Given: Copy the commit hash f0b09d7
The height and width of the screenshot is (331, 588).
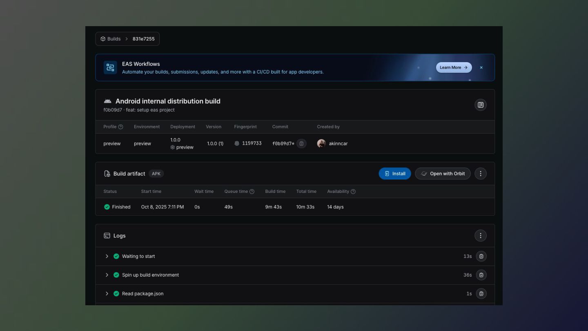Looking at the screenshot, I should (301, 144).
